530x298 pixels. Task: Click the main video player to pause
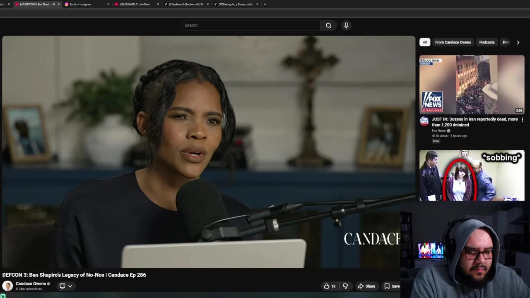click(x=209, y=152)
